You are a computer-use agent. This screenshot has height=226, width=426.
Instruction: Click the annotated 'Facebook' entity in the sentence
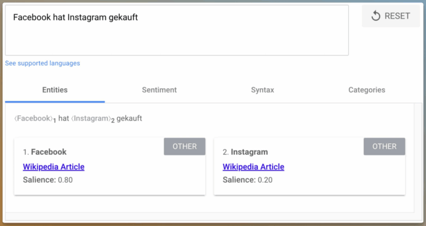pos(34,119)
